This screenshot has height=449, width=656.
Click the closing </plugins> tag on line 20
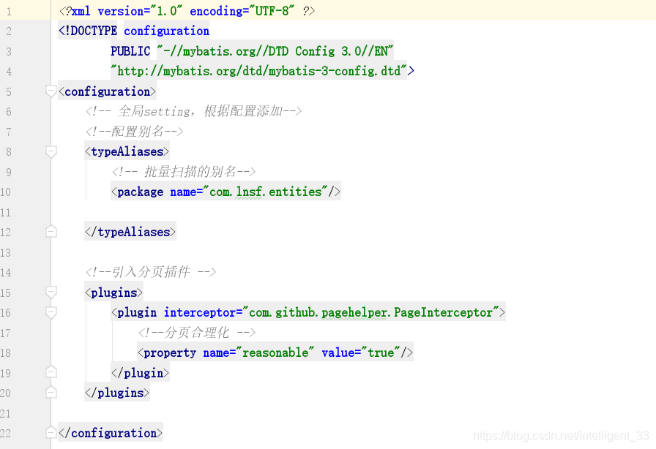(117, 393)
